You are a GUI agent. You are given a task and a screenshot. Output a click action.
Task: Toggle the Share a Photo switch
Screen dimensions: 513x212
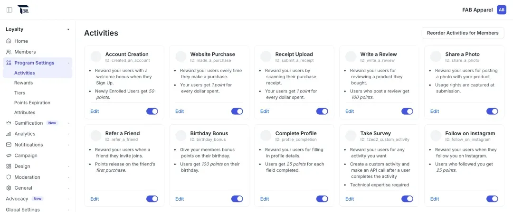(x=493, y=111)
